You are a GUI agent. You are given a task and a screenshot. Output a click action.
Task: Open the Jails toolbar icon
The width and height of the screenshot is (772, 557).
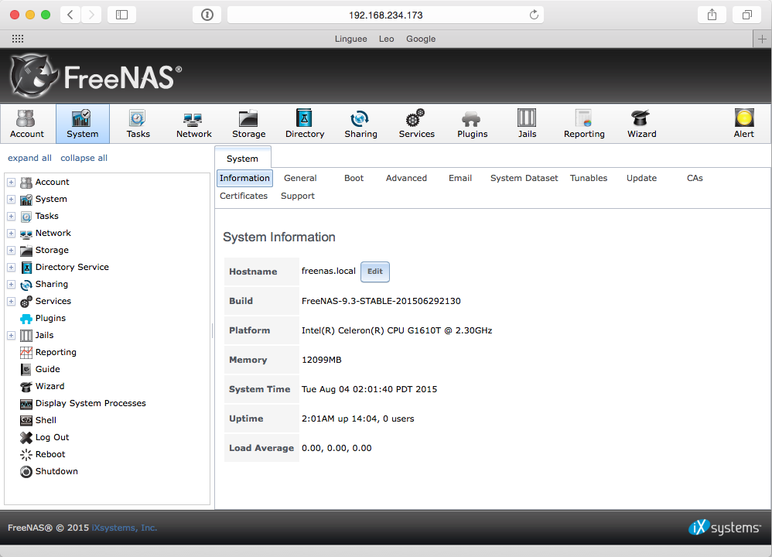click(527, 124)
